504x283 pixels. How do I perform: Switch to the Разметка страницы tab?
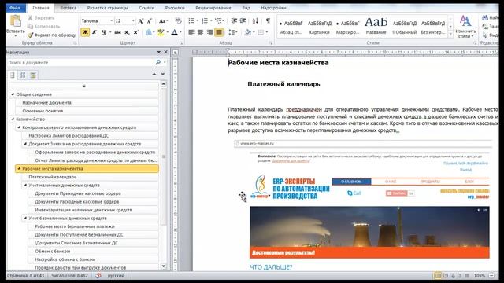(107, 8)
